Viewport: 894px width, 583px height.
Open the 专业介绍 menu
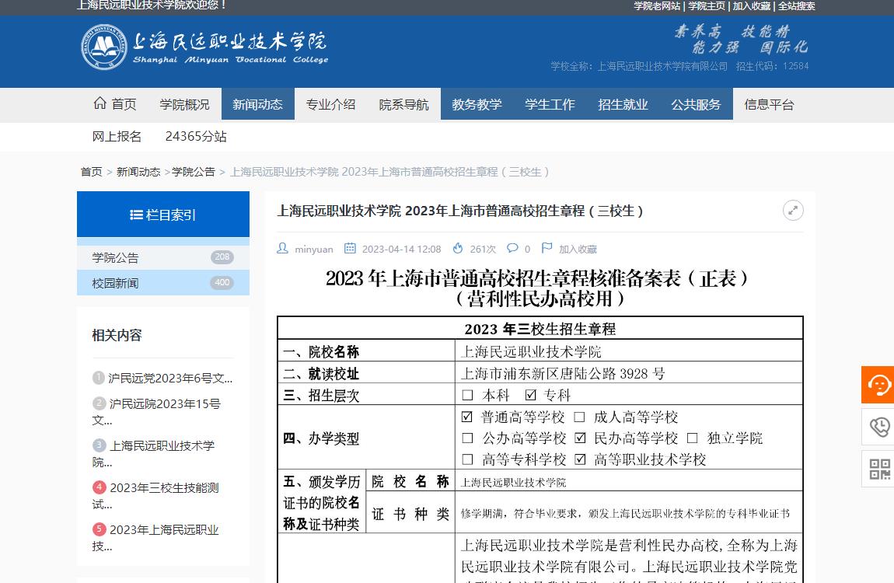330,104
